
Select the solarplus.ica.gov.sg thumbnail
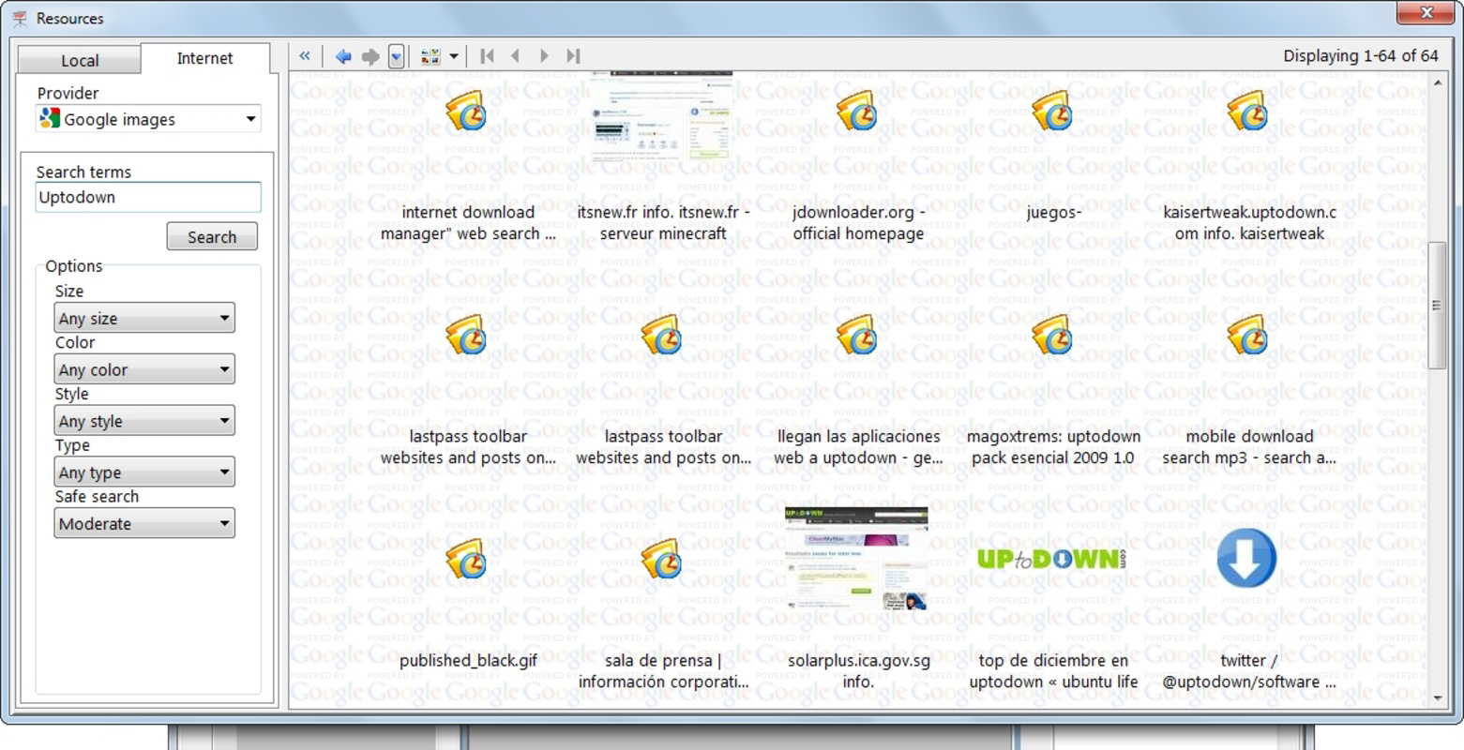tap(856, 559)
